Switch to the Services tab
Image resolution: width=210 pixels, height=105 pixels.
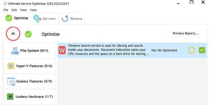click(45, 18)
